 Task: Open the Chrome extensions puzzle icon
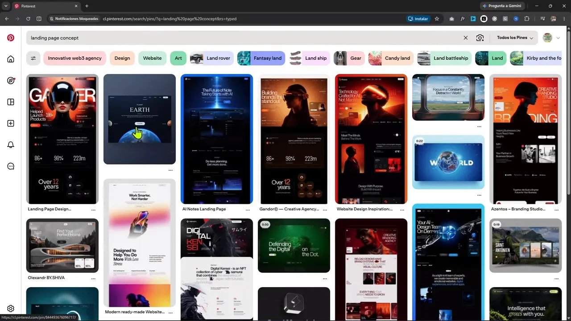[x=527, y=19]
